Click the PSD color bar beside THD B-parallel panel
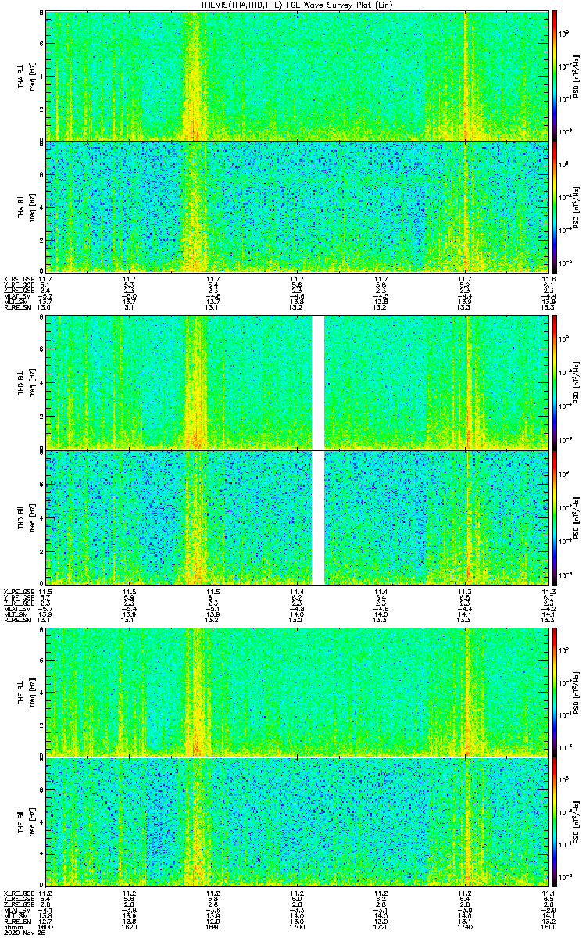586x938 pixels. point(556,517)
